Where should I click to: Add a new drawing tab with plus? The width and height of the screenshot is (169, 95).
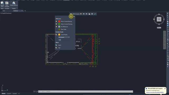25,11
